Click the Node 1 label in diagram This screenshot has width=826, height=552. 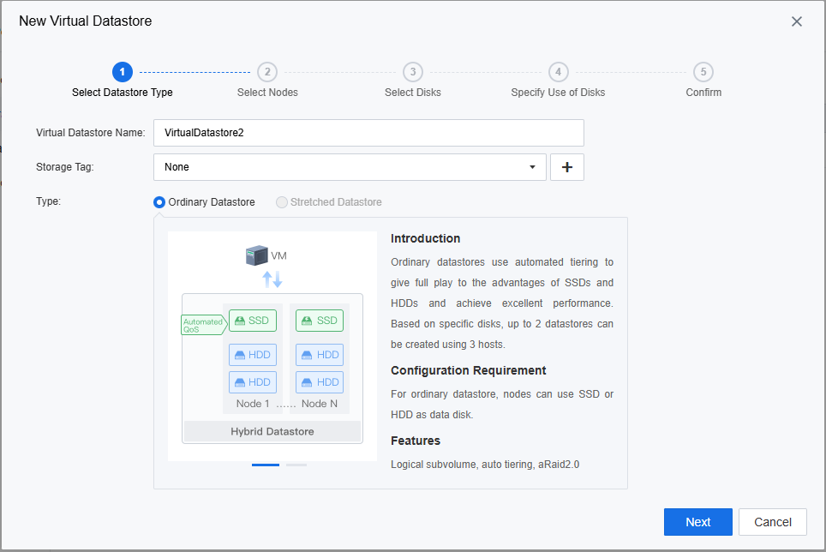click(253, 404)
